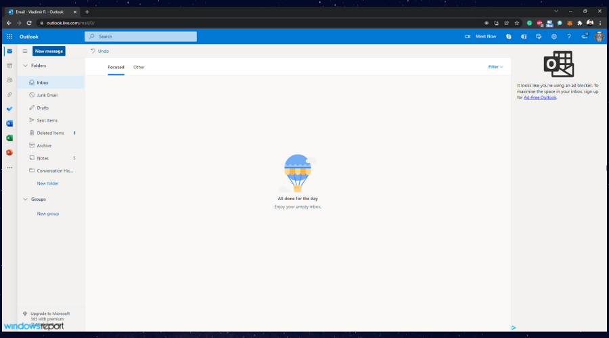
Task: Open the Sent Items folder
Action: tap(51, 120)
